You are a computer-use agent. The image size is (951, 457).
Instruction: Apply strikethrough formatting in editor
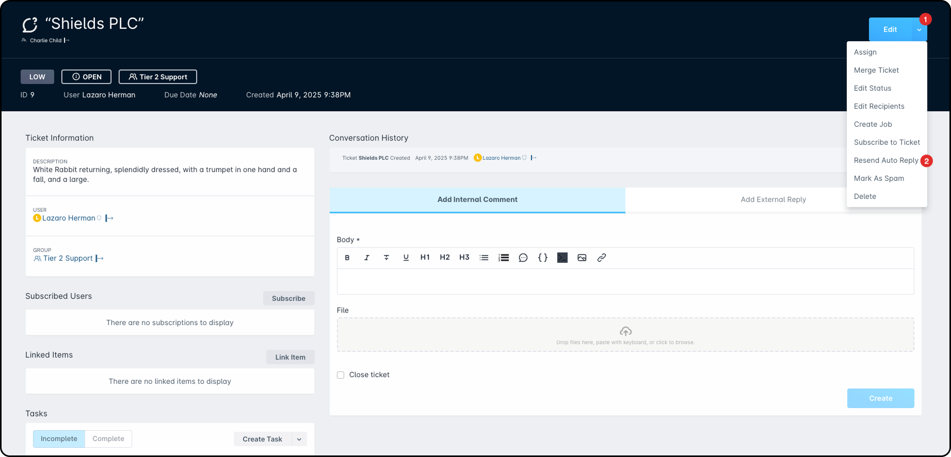[x=386, y=258]
